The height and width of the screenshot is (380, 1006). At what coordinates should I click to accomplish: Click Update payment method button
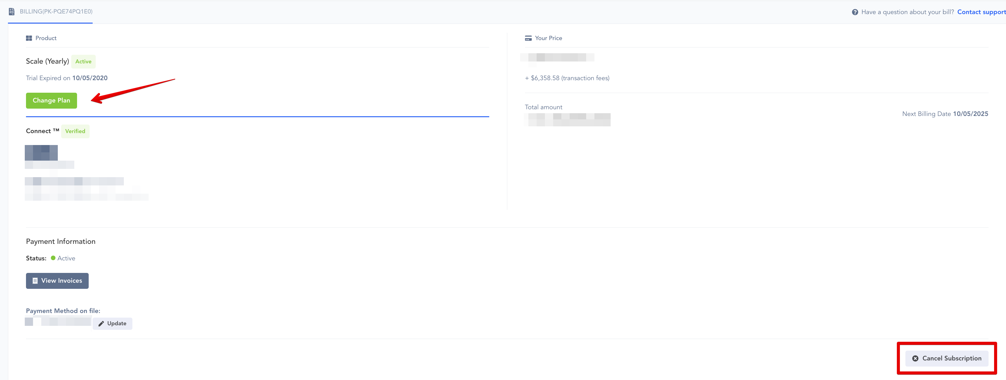coord(113,324)
